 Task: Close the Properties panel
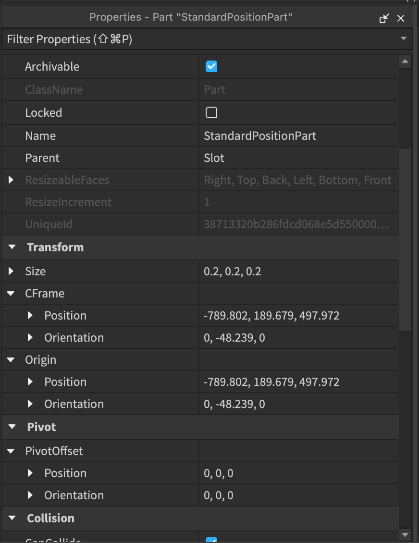pos(401,18)
